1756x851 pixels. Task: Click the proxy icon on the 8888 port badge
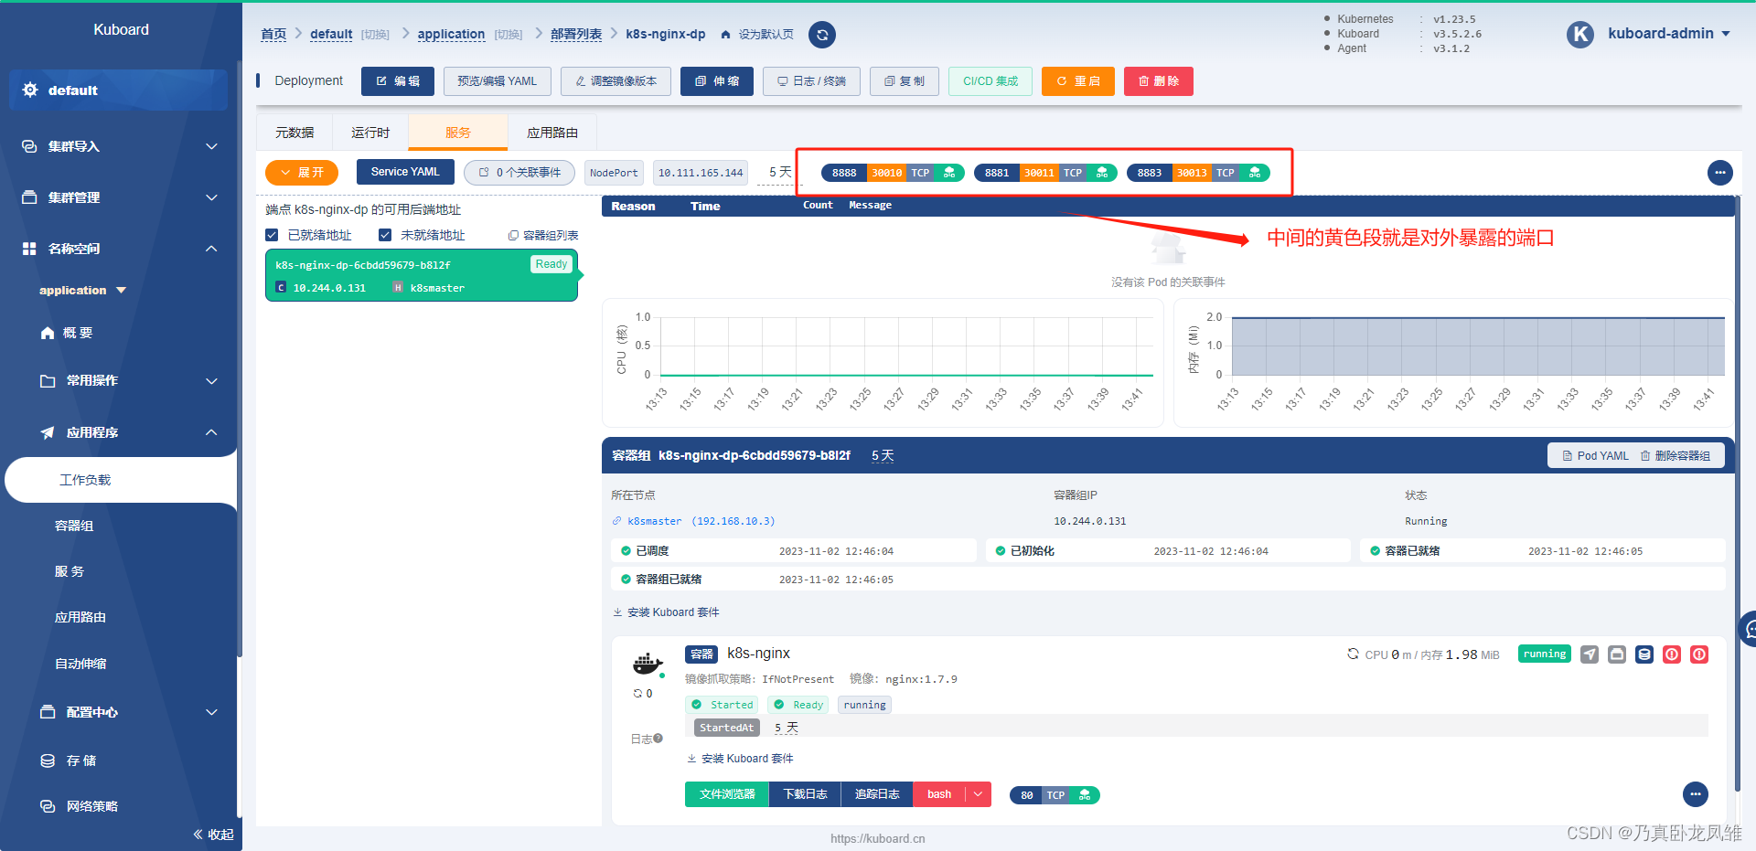pyautogui.click(x=949, y=173)
